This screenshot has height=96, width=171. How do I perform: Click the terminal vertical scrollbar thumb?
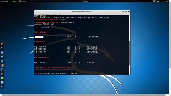(x=130, y=53)
